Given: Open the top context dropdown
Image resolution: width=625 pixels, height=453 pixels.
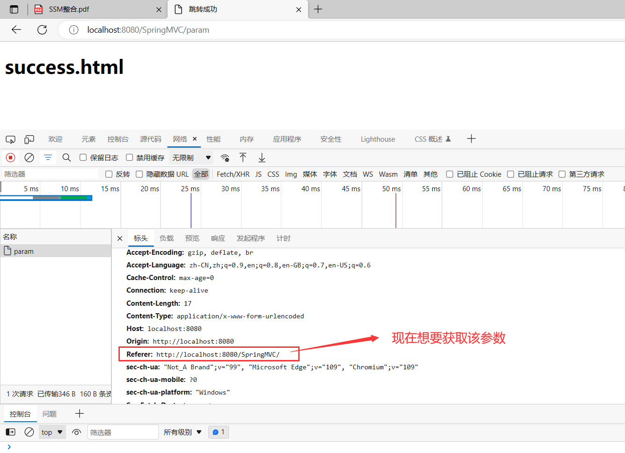Looking at the screenshot, I should [x=52, y=432].
